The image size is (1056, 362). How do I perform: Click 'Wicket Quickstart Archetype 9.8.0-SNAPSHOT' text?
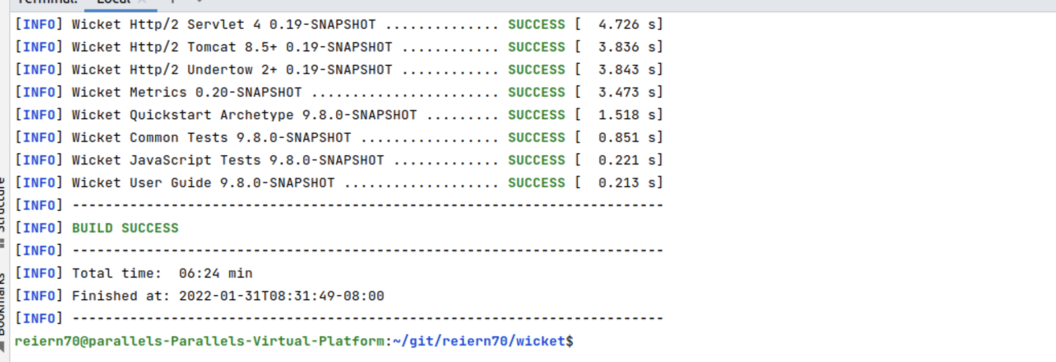pos(244,115)
